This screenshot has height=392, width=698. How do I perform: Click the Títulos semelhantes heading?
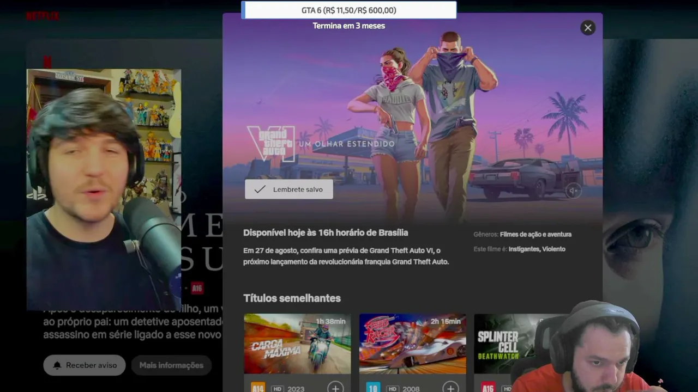[x=292, y=298]
